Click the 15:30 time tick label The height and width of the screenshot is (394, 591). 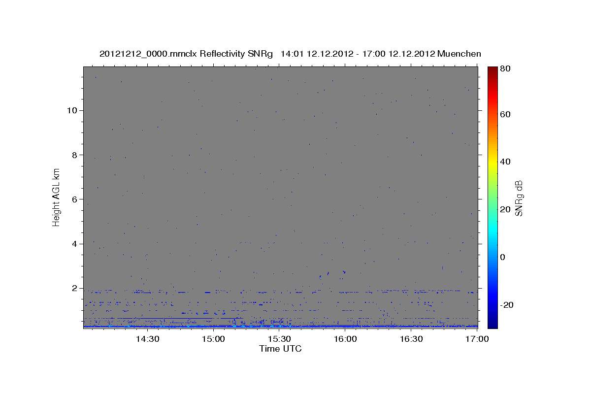(280, 339)
